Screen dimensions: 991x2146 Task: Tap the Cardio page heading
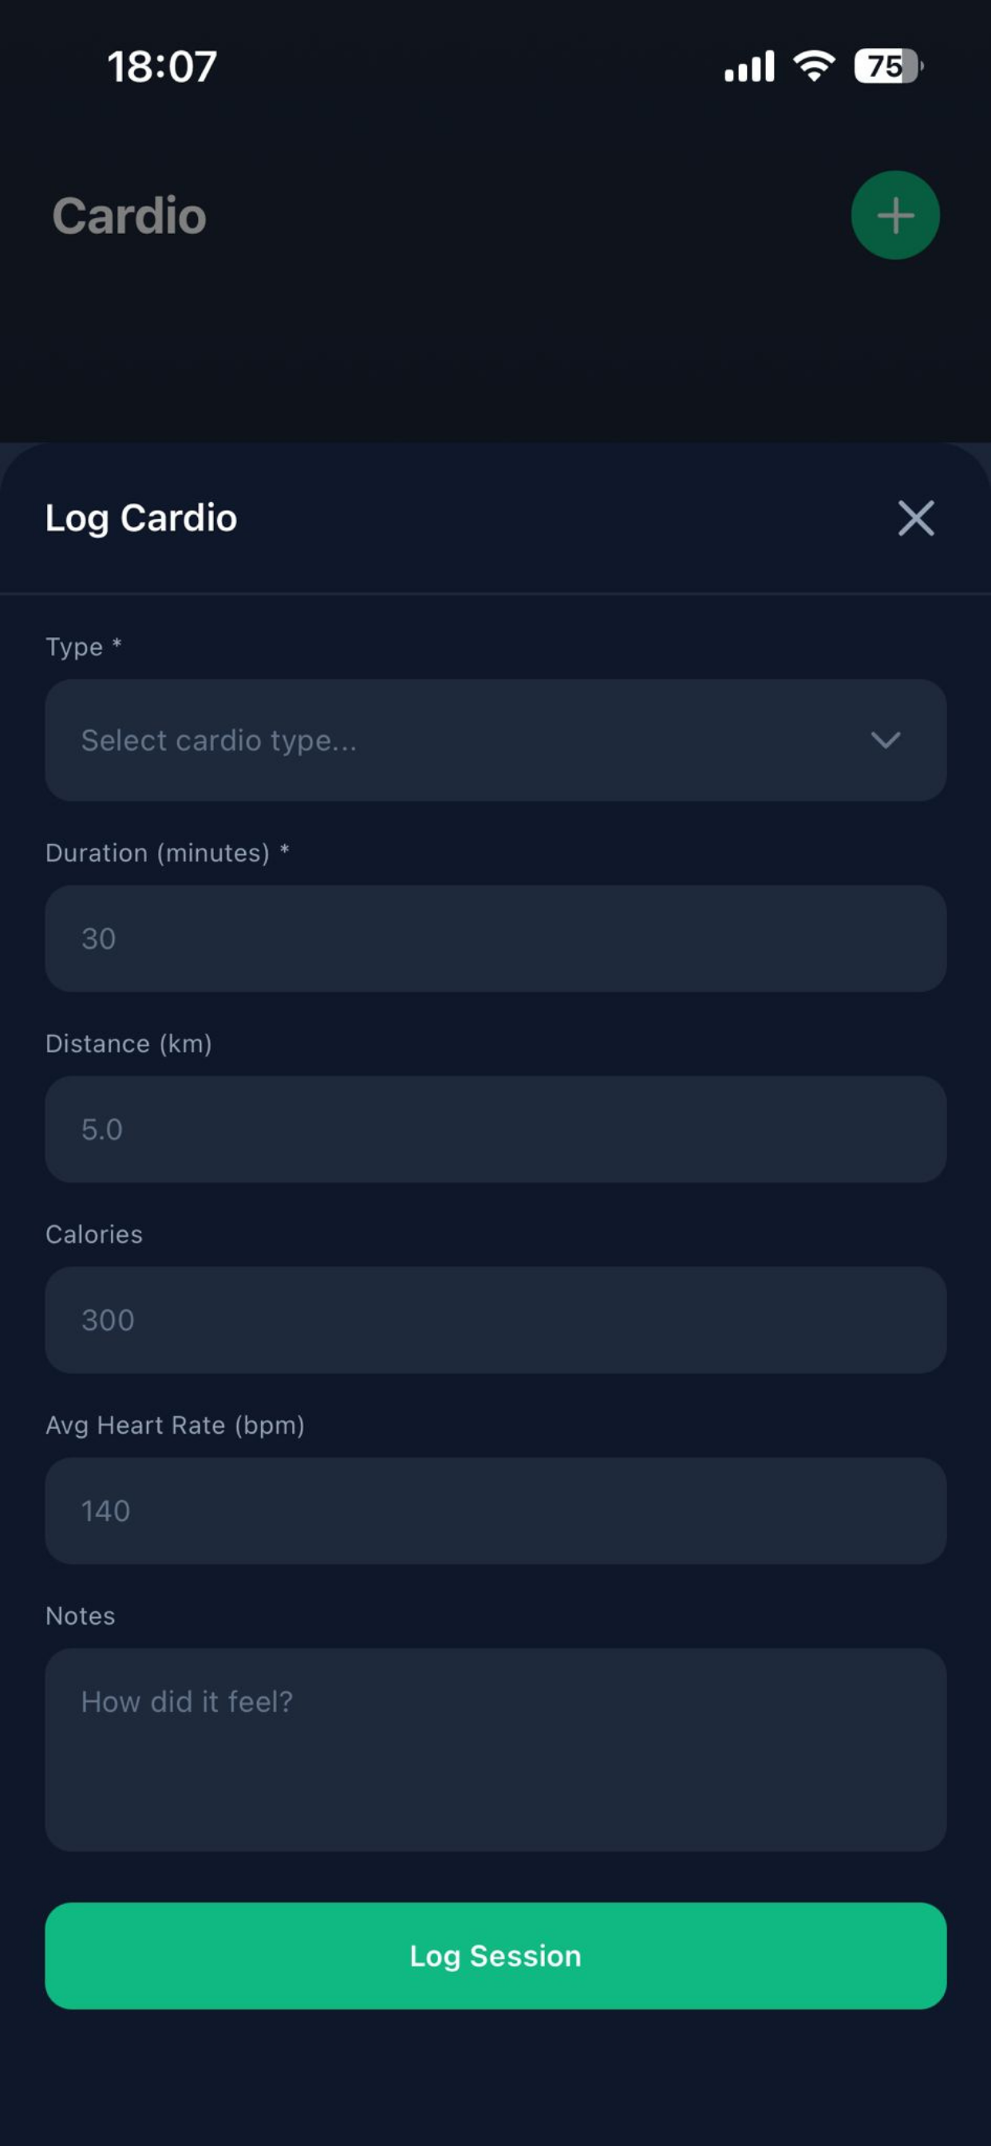(130, 214)
